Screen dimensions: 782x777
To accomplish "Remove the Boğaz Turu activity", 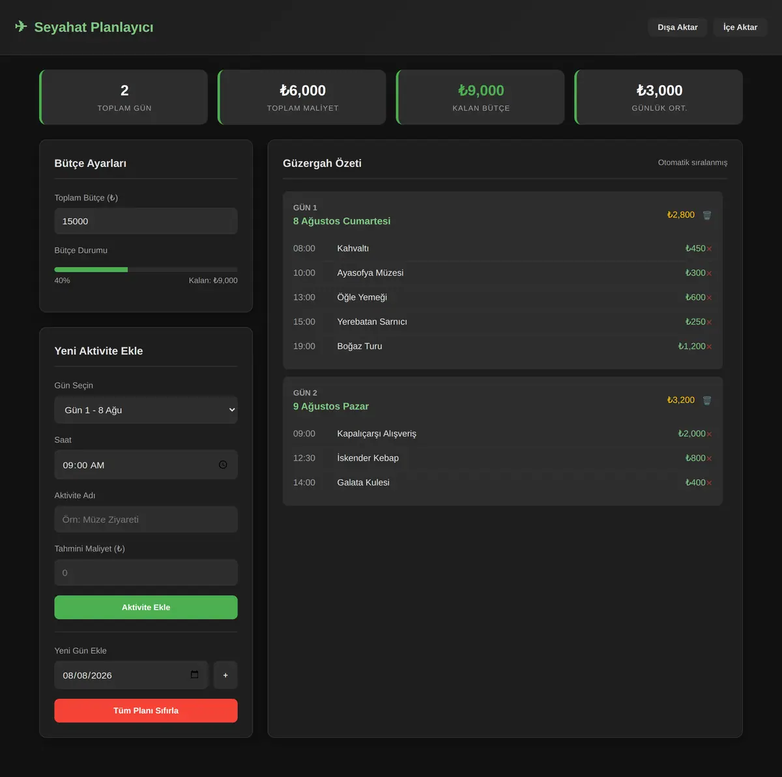I will [x=709, y=347].
